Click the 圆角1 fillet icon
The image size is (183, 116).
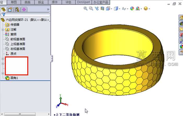point(7,78)
